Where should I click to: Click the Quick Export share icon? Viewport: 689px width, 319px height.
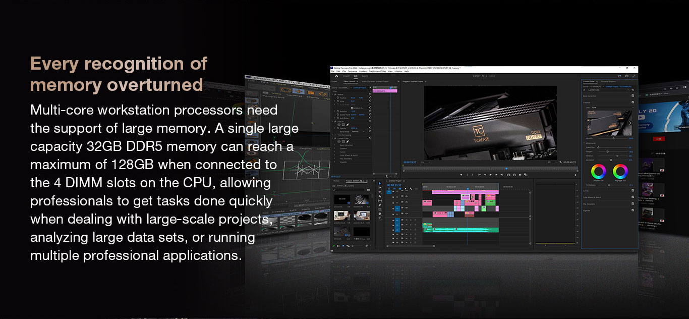pos(626,76)
